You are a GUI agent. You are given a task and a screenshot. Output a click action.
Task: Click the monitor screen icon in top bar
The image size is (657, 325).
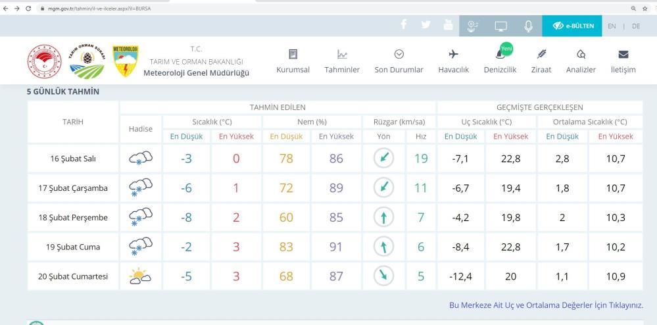500,26
